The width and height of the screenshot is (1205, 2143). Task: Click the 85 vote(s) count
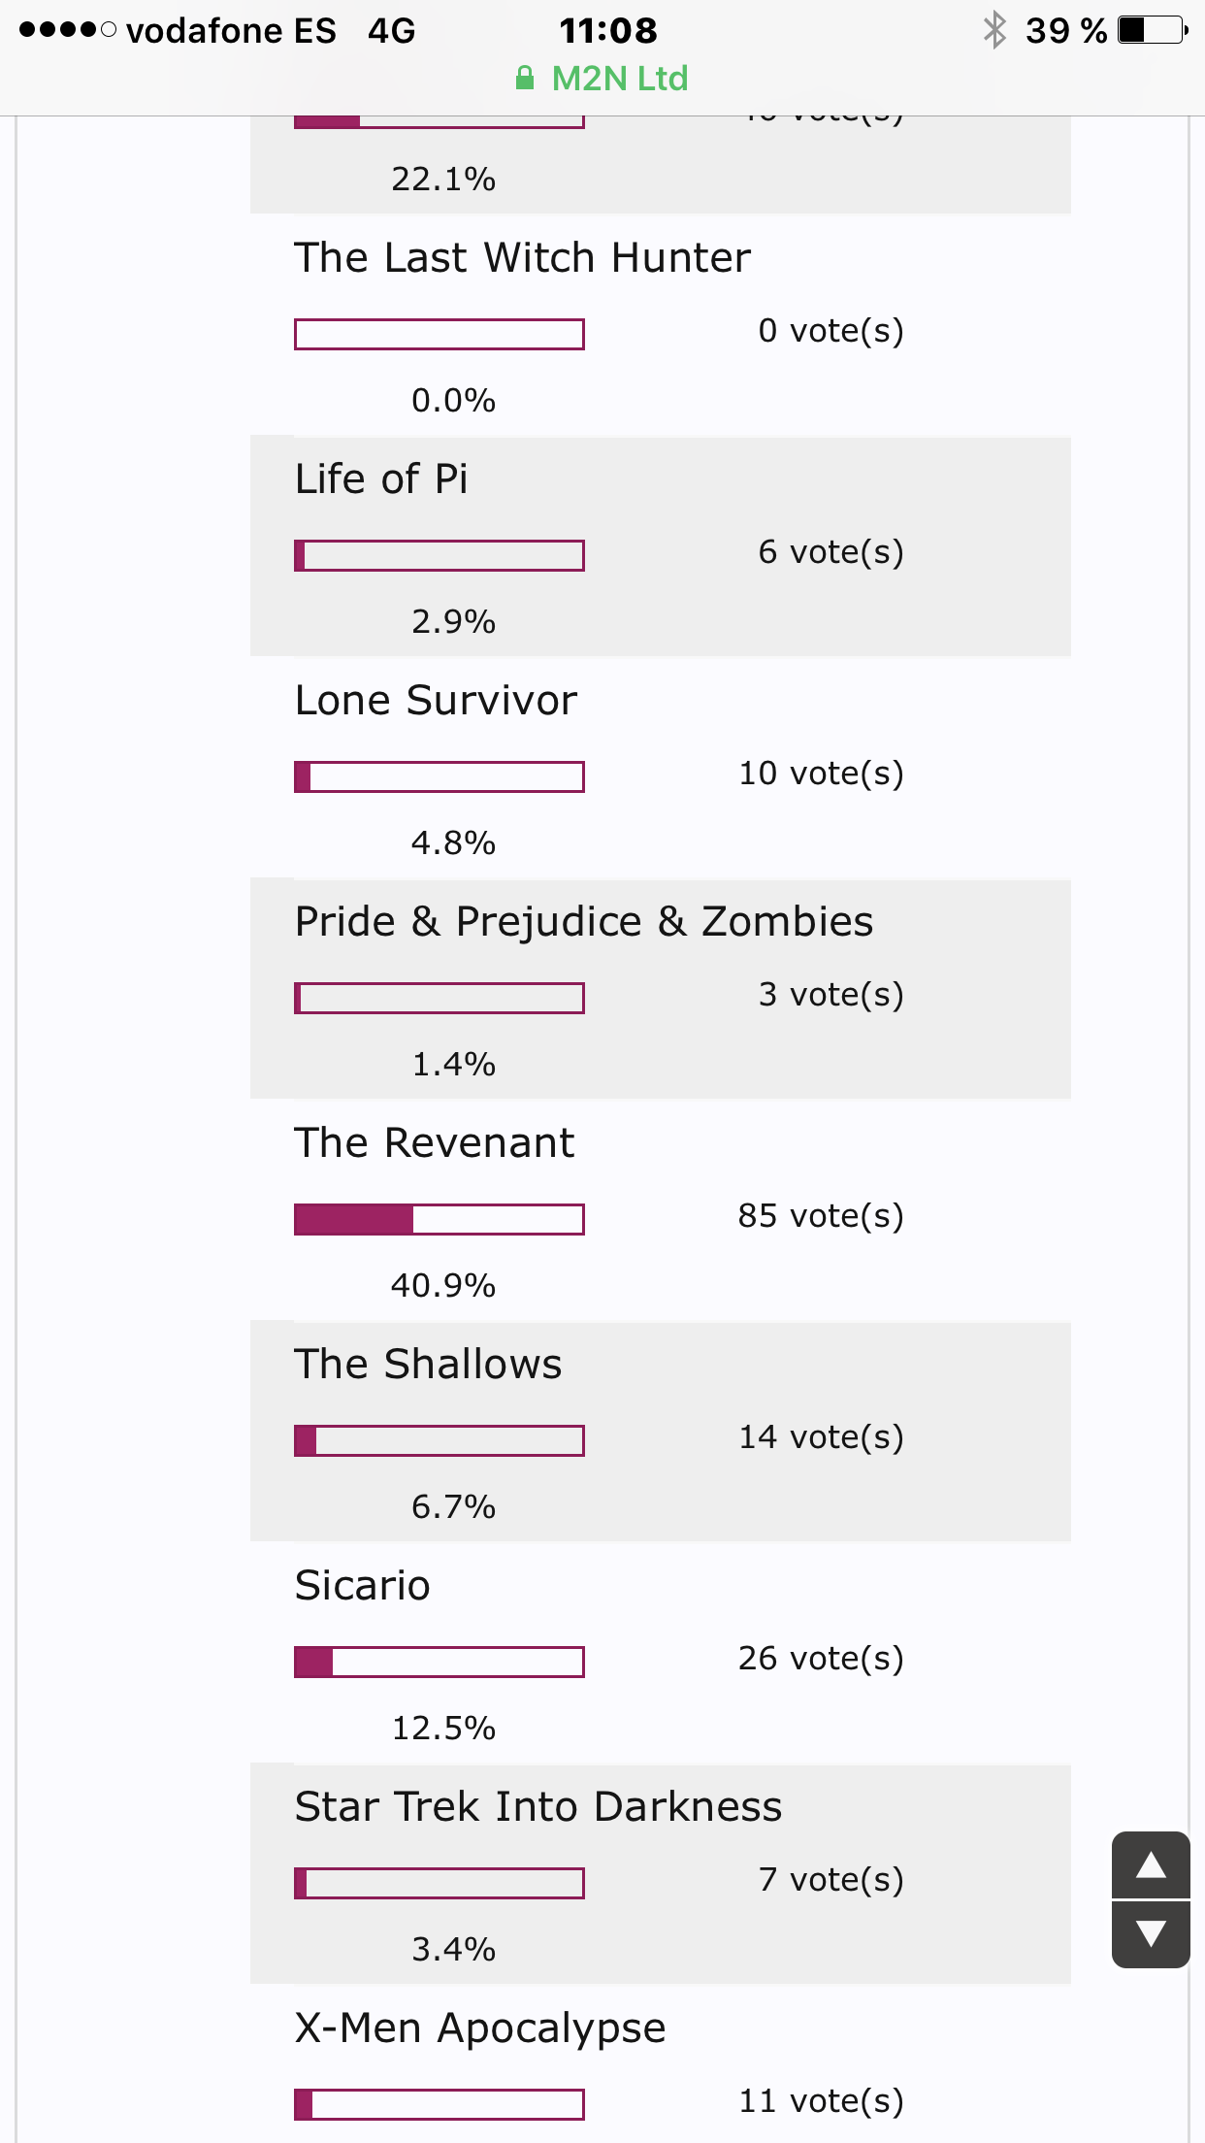click(x=821, y=1215)
